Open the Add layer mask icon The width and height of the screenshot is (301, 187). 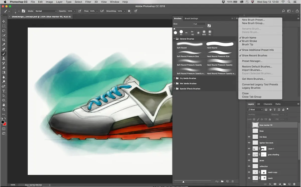coord(275,184)
